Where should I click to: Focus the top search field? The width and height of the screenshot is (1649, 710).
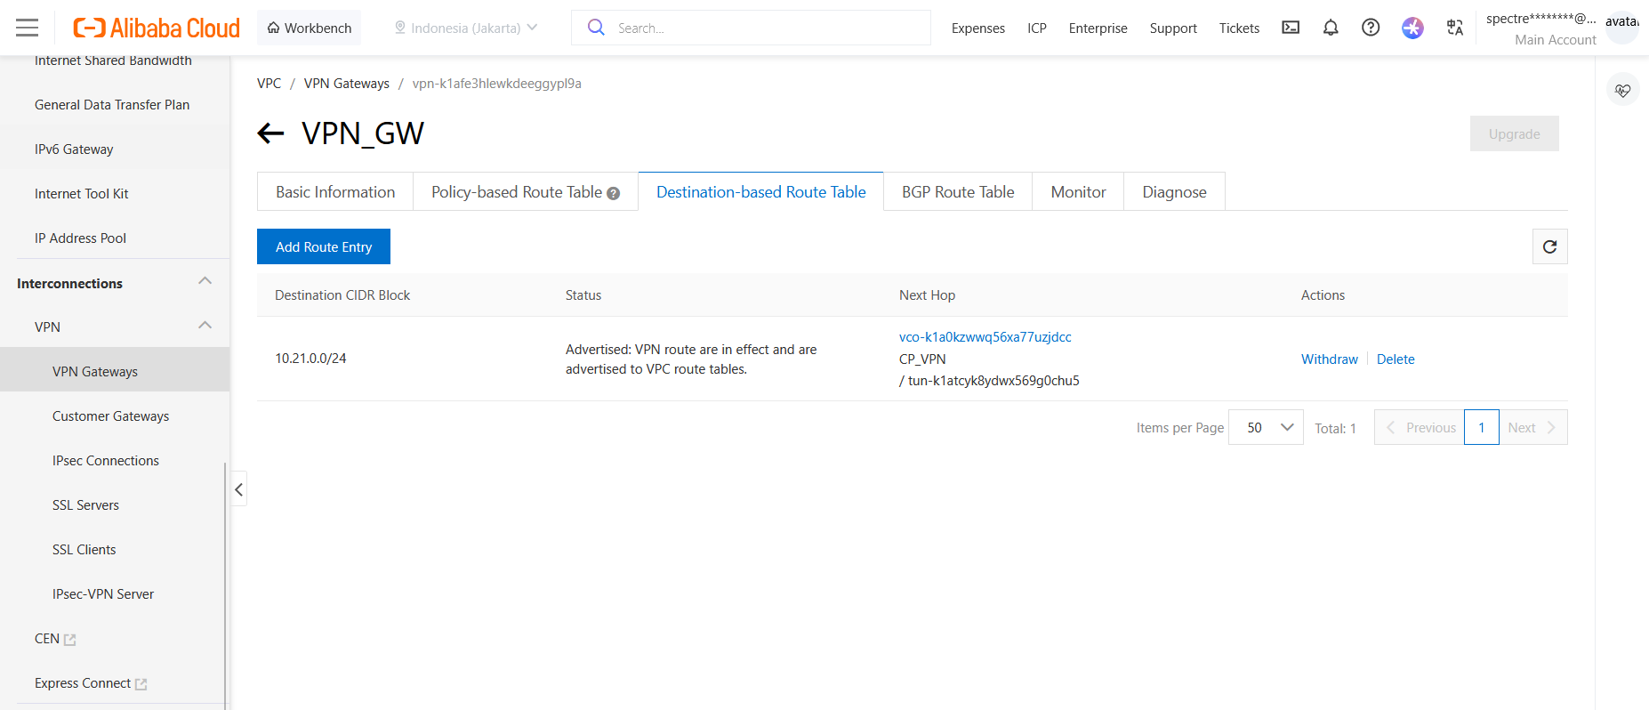tap(765, 28)
